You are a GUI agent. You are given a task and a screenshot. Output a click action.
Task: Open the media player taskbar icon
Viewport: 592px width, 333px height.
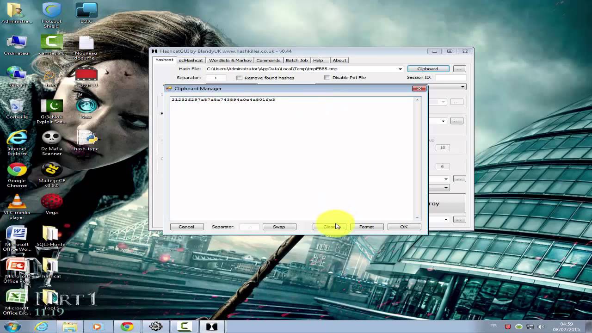click(97, 326)
